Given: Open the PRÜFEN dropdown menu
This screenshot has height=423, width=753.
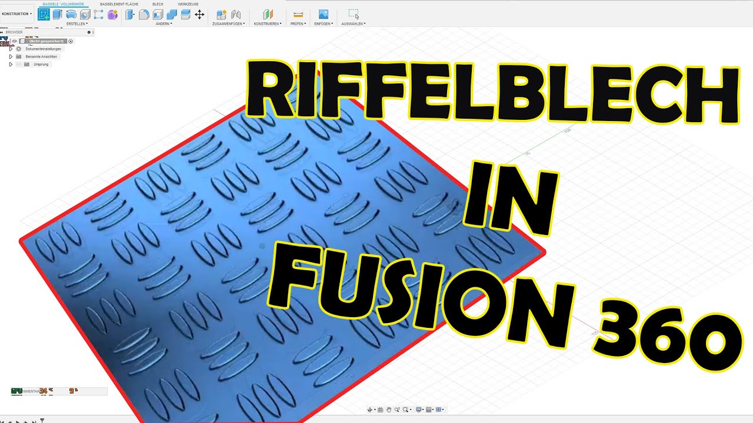Looking at the screenshot, I should tap(298, 23).
